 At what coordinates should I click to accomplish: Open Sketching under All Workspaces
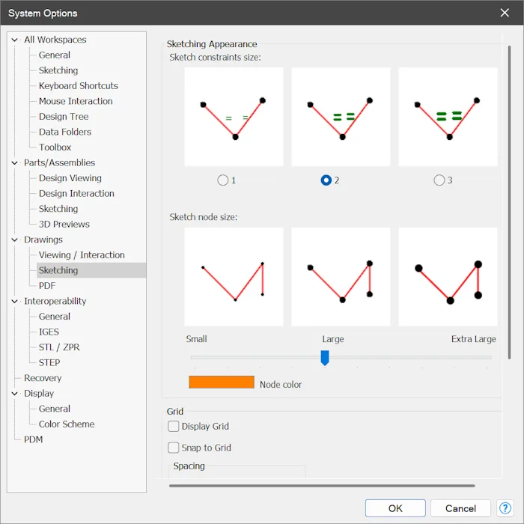[x=58, y=70]
